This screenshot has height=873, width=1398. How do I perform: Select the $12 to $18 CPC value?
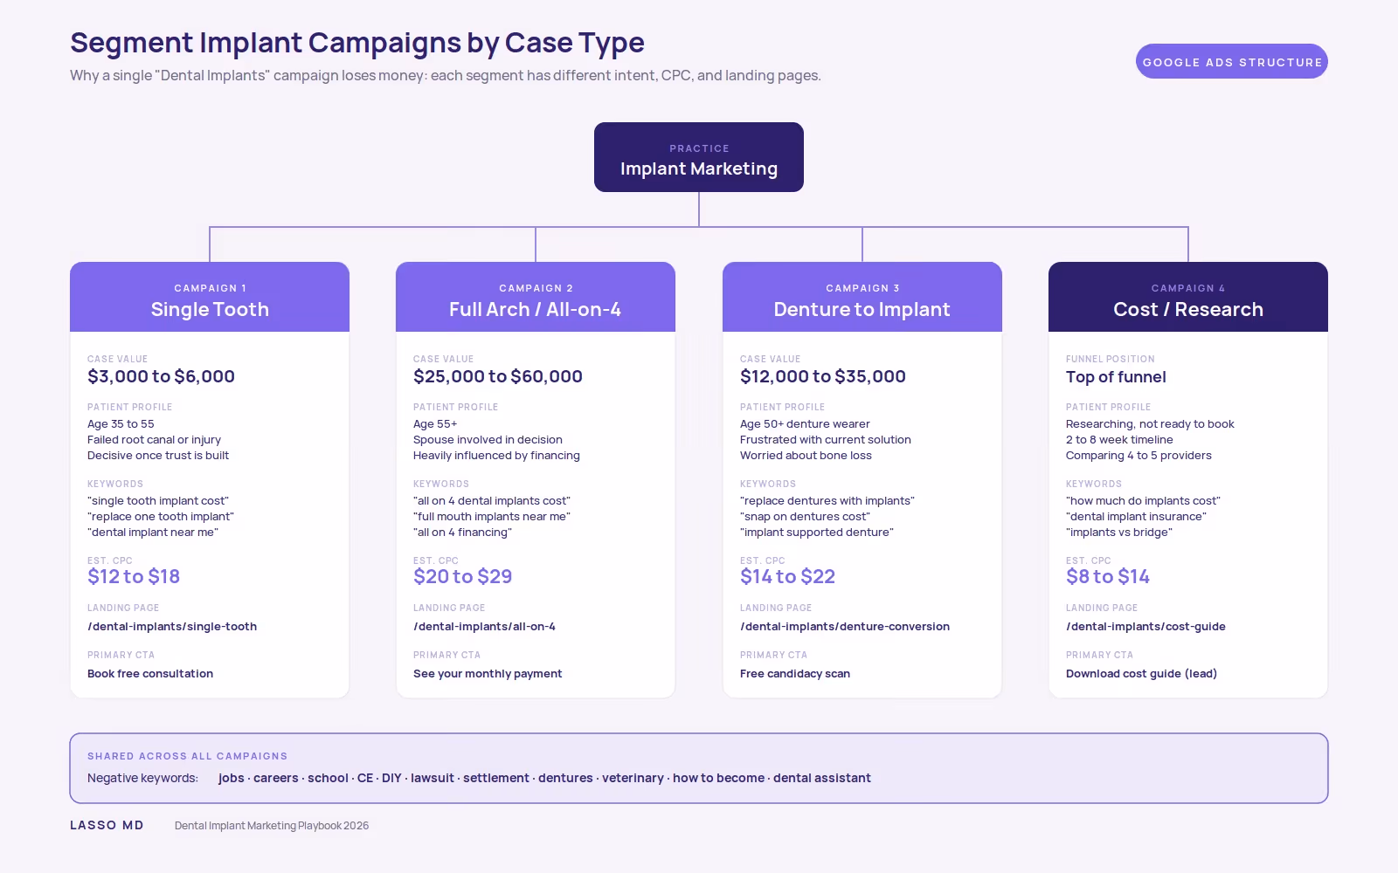[x=134, y=576]
